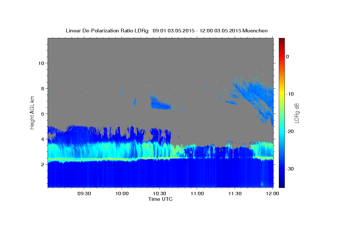Click the colorbar value -10
This screenshot has height=225, width=338.
click(290, 94)
